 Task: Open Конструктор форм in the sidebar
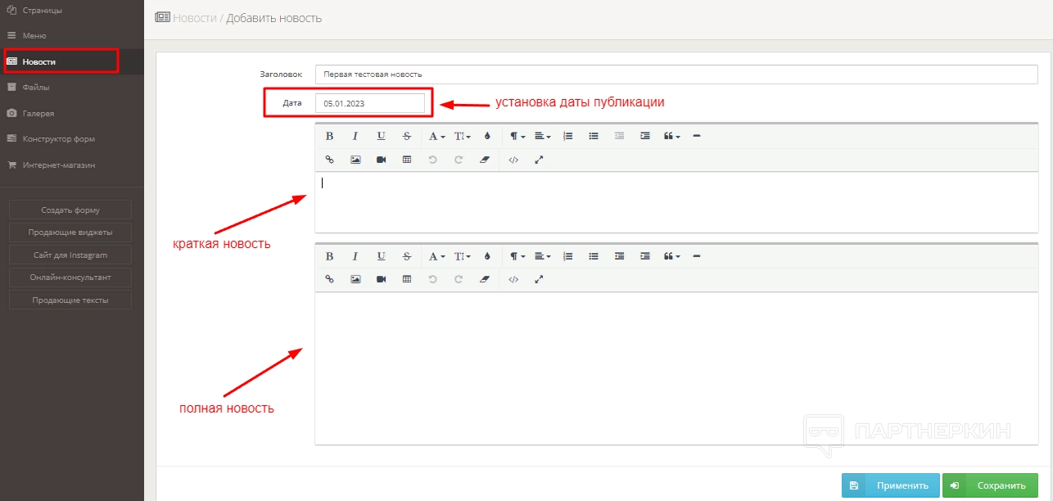[72, 139]
